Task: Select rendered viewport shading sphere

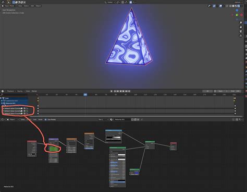Action: pos(239,6)
